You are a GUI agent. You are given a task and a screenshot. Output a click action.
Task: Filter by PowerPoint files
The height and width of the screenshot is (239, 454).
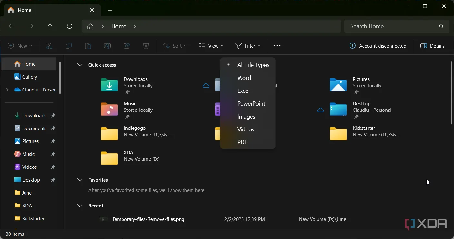pos(248,104)
